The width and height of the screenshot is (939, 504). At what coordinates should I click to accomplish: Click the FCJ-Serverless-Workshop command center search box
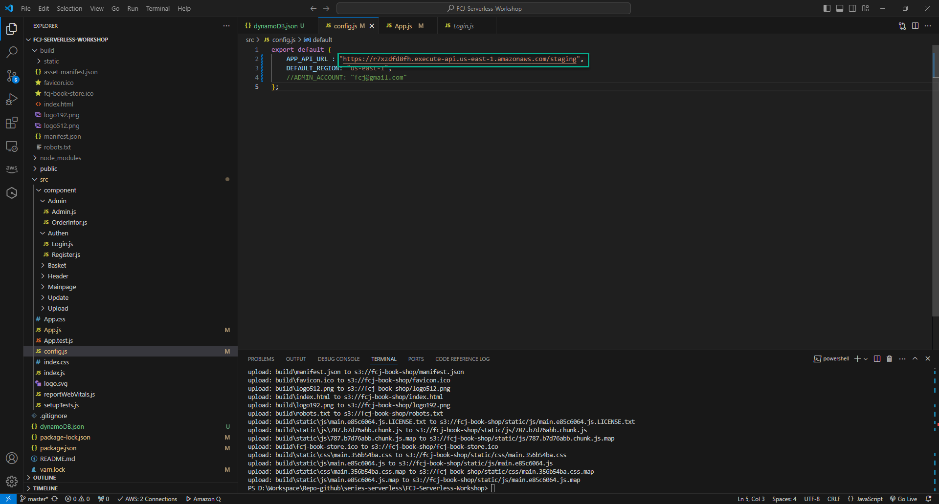tap(484, 8)
